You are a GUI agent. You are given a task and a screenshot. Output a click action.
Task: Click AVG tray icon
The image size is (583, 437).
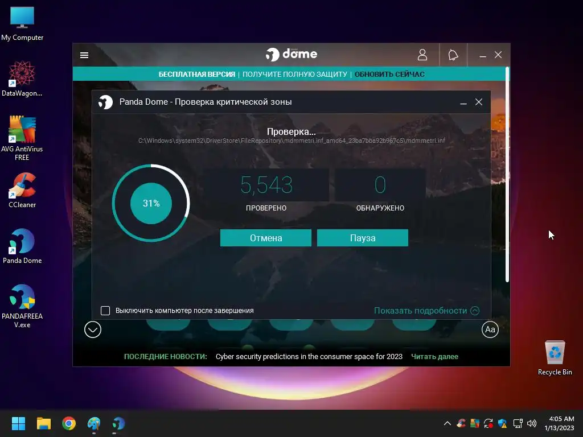474,423
